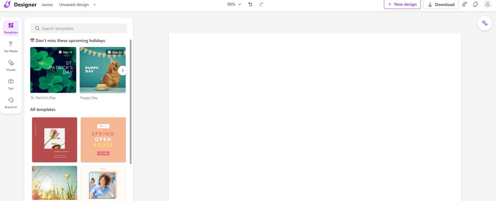The image size is (496, 201).
Task: Click the search magnifier icon
Action: pyautogui.click(x=37, y=28)
